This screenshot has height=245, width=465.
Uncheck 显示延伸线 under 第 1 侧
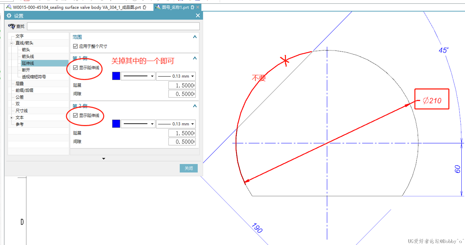tap(75, 68)
